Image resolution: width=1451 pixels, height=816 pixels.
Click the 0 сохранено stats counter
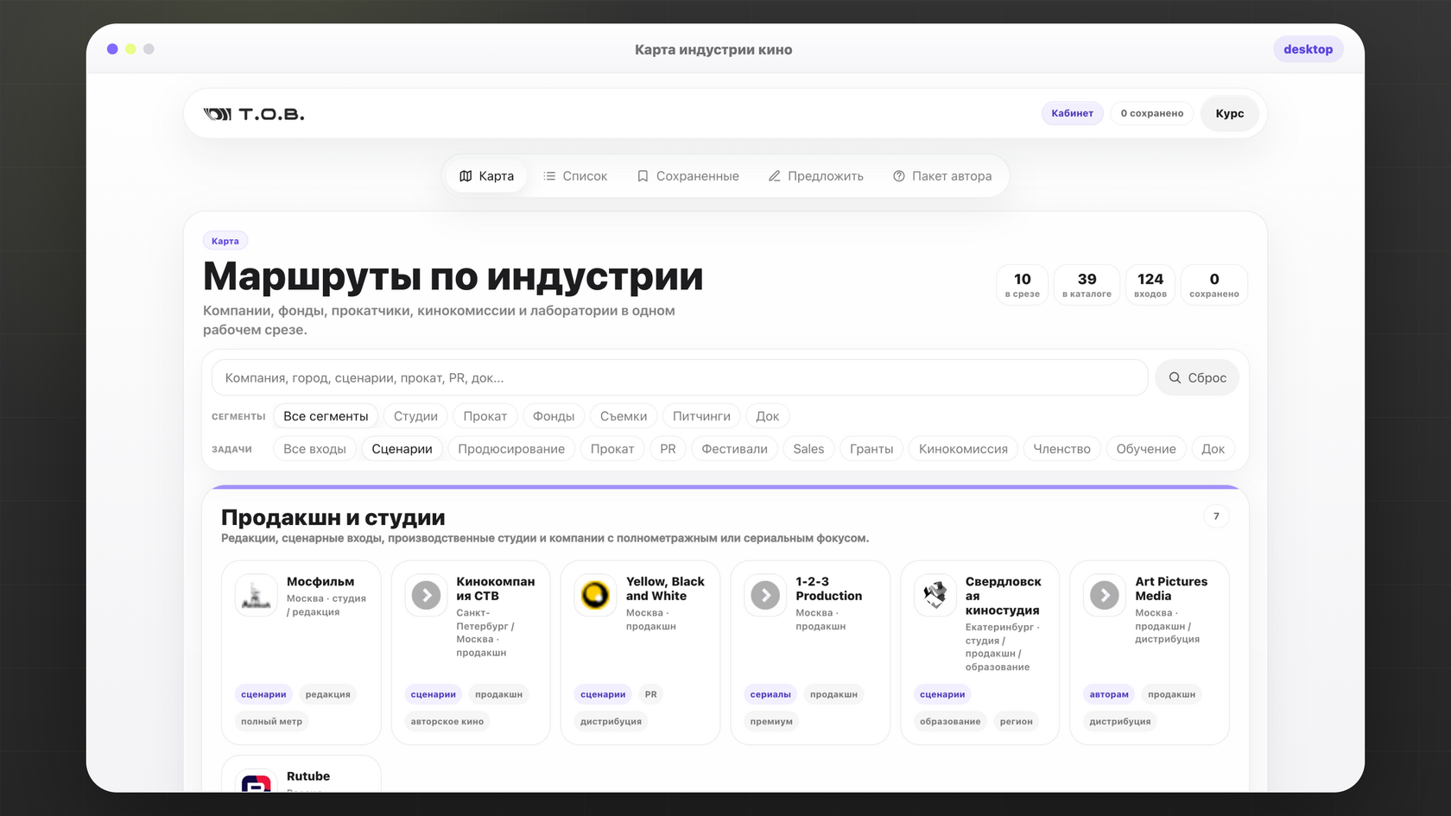(x=1214, y=284)
